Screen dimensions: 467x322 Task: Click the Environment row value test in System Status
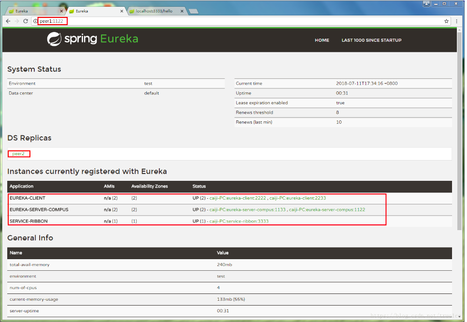148,84
